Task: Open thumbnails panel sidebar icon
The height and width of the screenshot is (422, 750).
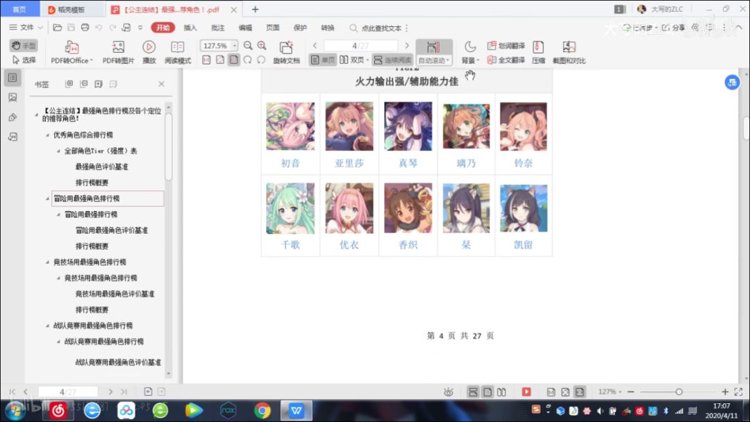Action: (13, 97)
